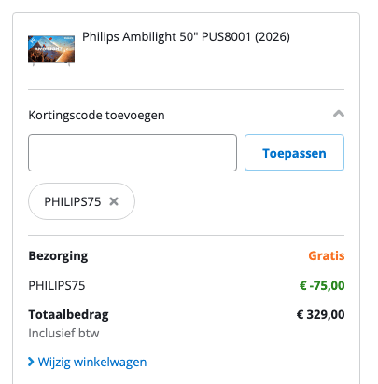Click the orange Gratis delivery text
Viewport: 378px width, 384px height.
(327, 256)
